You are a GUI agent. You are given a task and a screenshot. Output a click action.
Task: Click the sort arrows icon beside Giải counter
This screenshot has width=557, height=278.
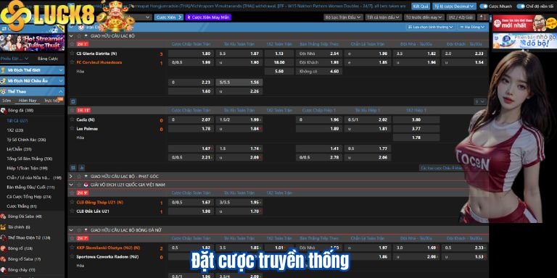(x=482, y=17)
